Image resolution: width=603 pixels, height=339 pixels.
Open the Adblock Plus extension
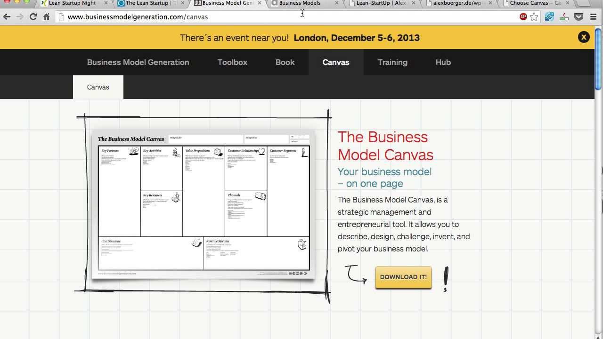coord(523,17)
